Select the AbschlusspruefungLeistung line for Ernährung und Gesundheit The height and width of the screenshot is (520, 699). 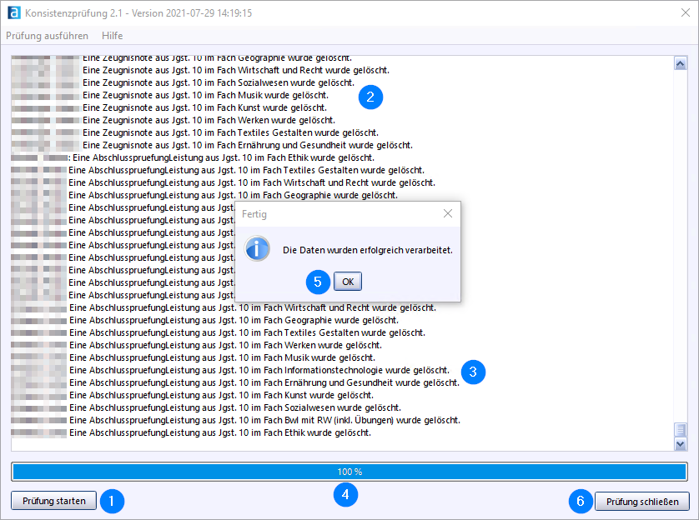(x=264, y=382)
